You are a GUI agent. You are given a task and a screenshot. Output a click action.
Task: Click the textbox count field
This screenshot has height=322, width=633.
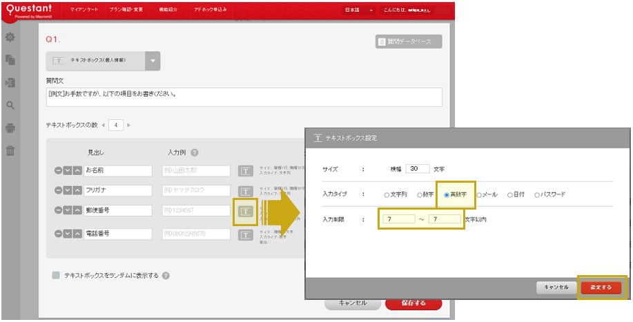116,125
